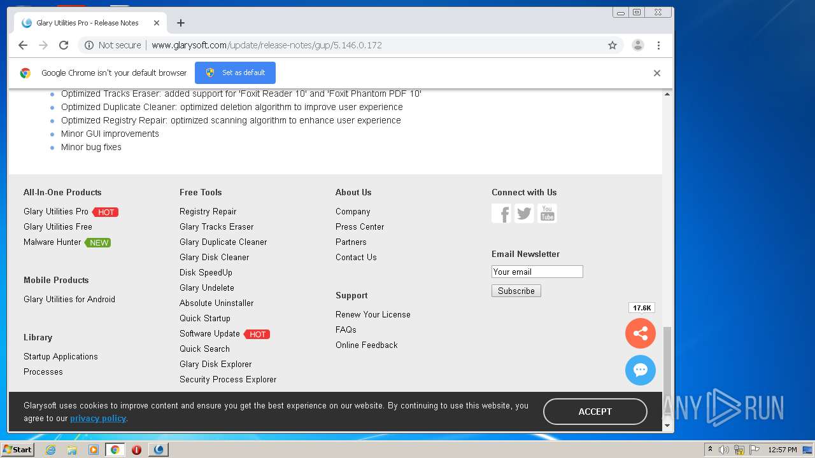This screenshot has height=458, width=815.
Task: Accept the cookie notice
Action: [x=595, y=412]
